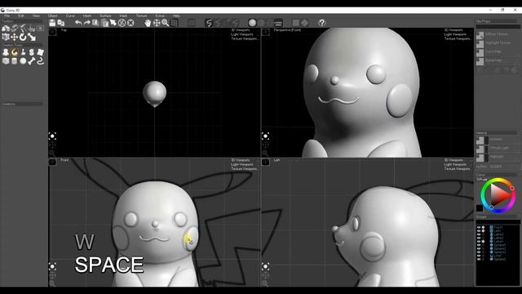522x294 pixels.
Task: Select the squiggle line creation tool
Action: click(40, 61)
